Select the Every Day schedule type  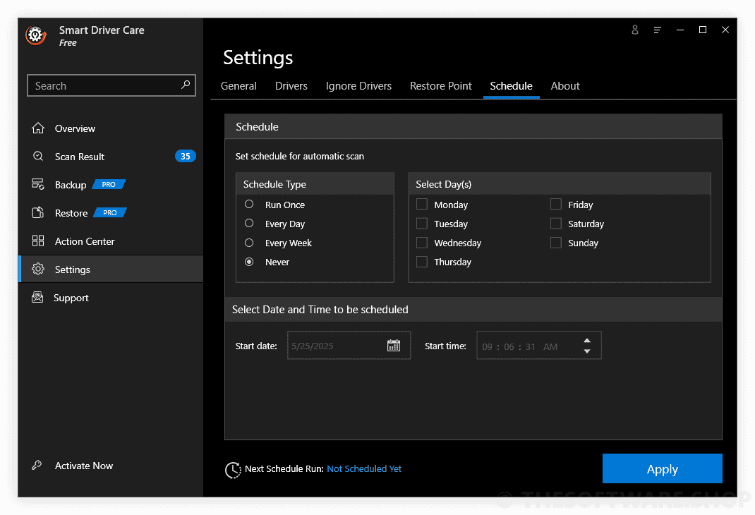point(249,224)
